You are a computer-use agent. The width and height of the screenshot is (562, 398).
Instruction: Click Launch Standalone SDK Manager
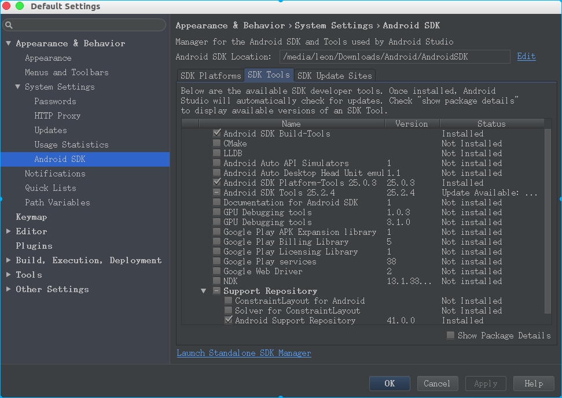pyautogui.click(x=244, y=352)
